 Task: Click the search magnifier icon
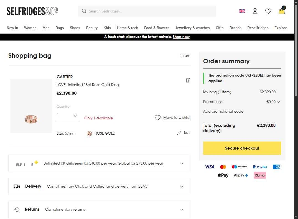click(x=84, y=11)
